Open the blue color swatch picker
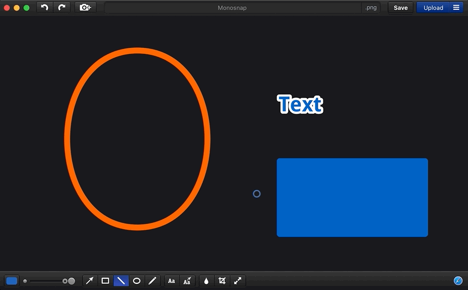Viewport: 468px width, 290px height. coord(12,281)
